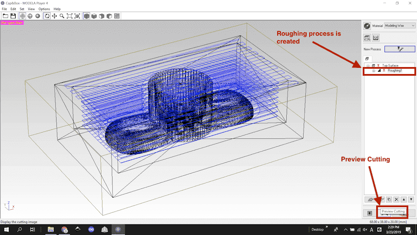Screen dimensions: 417x235
Task: Delete the process with the X icon
Action: click(x=397, y=199)
